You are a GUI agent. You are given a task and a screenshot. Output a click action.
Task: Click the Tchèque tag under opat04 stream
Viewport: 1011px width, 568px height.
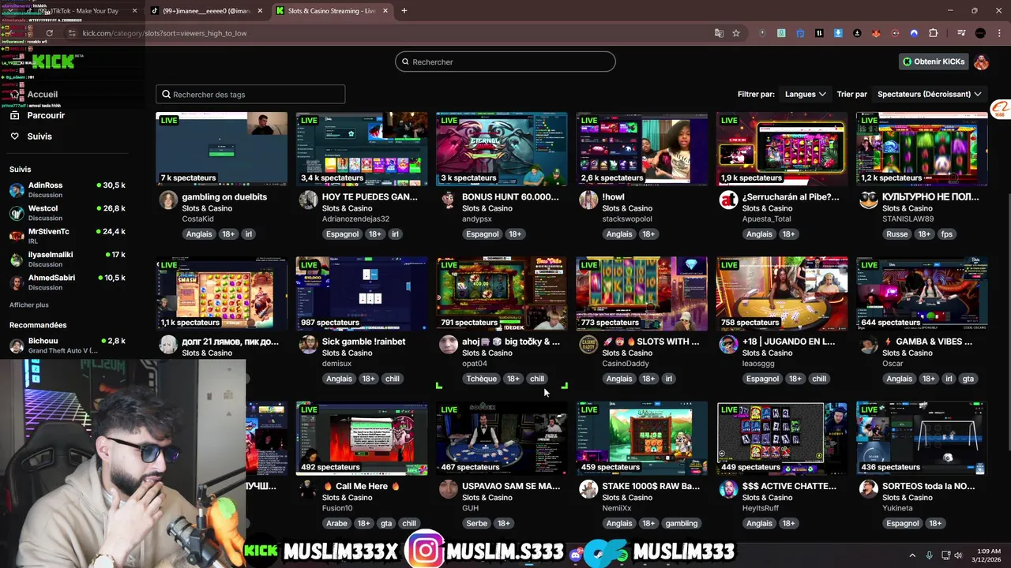pyautogui.click(x=482, y=379)
